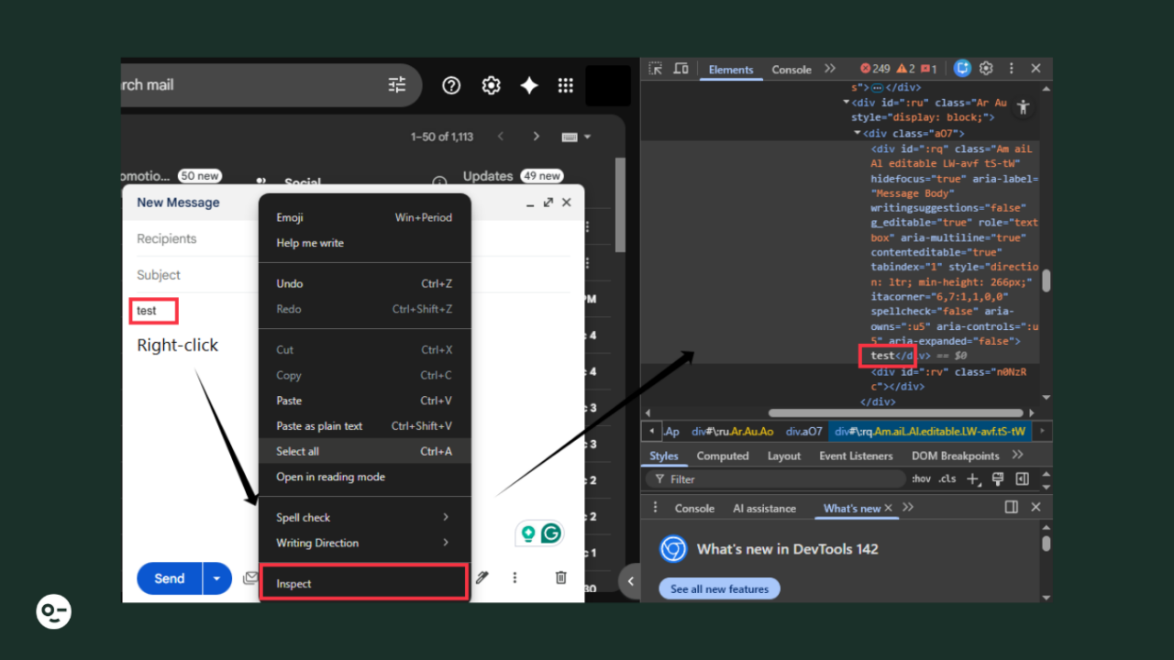Click the Gemini sparkle icon in Gmail

[529, 85]
